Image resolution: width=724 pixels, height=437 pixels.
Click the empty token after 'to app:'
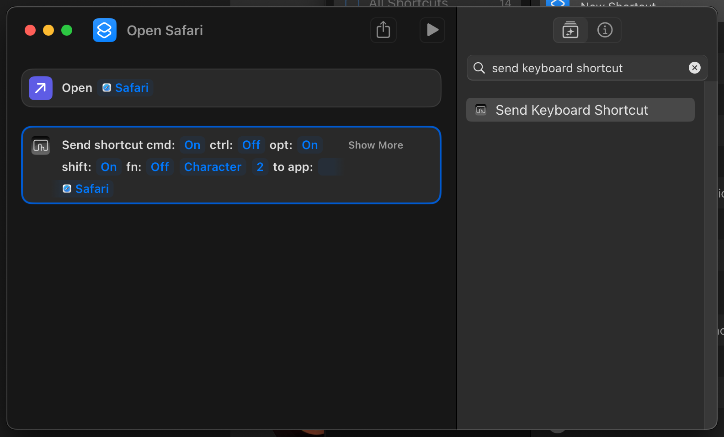(328, 167)
